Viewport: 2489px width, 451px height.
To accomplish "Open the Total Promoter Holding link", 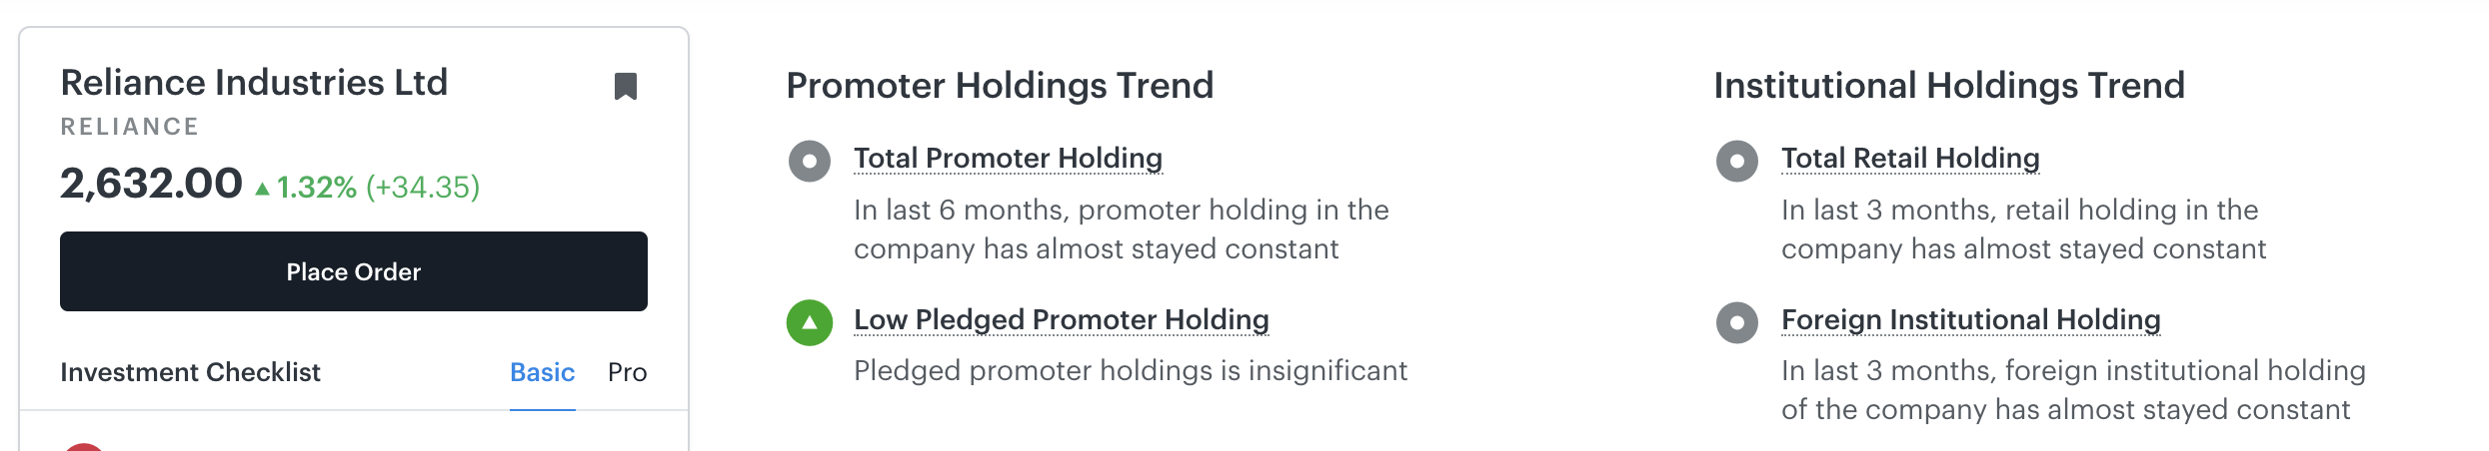I will tap(1008, 158).
